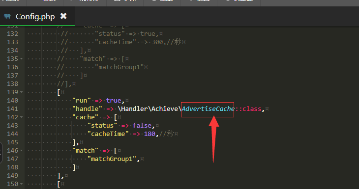Collapse the code block at line 139
This screenshot has height=189, width=359.
[x=21, y=92]
